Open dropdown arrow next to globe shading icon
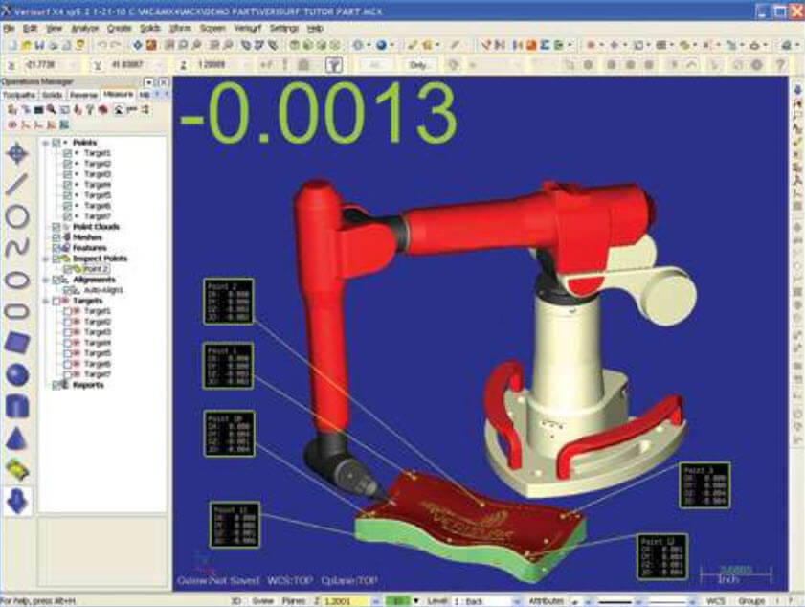 [392, 46]
